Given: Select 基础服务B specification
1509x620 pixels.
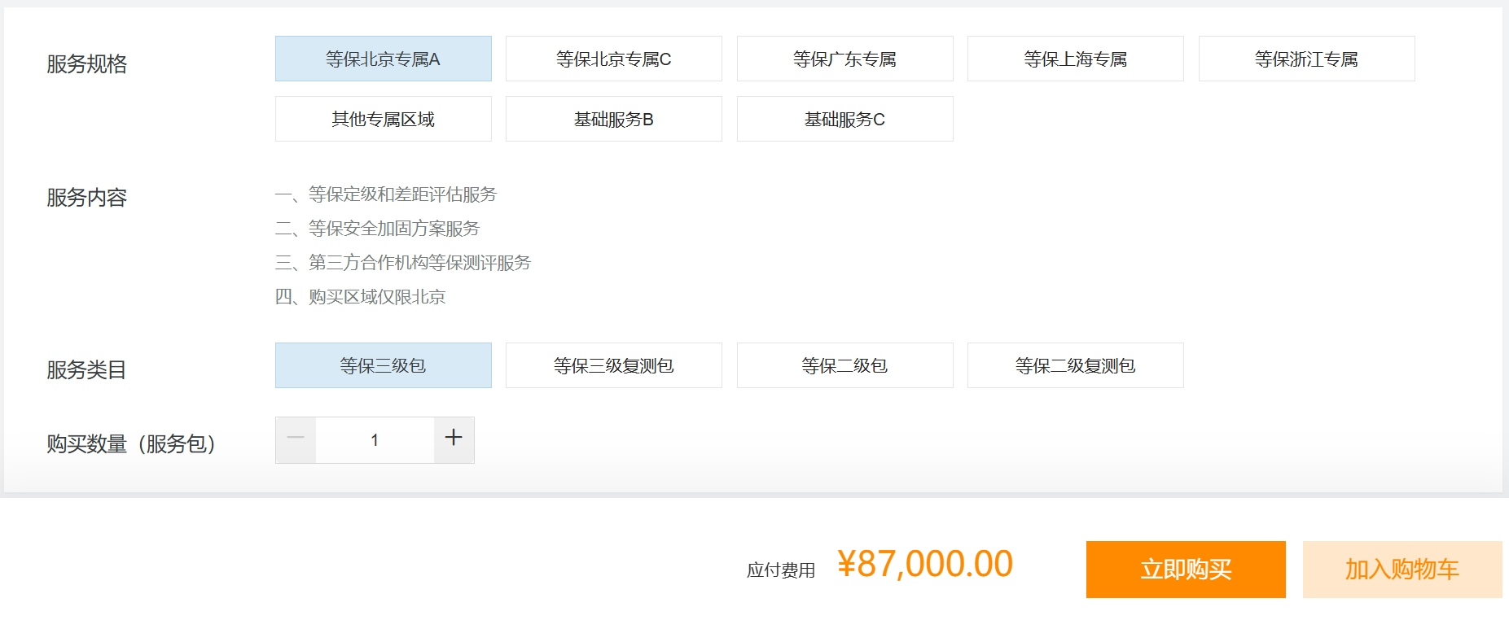Looking at the screenshot, I should [614, 119].
